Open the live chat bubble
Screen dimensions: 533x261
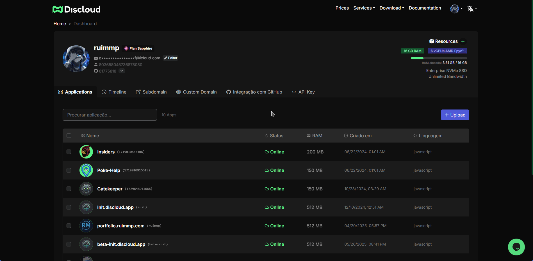point(516,247)
